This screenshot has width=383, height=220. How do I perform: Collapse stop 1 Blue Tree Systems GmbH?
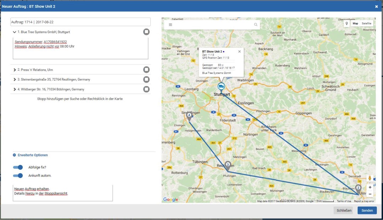point(15,32)
